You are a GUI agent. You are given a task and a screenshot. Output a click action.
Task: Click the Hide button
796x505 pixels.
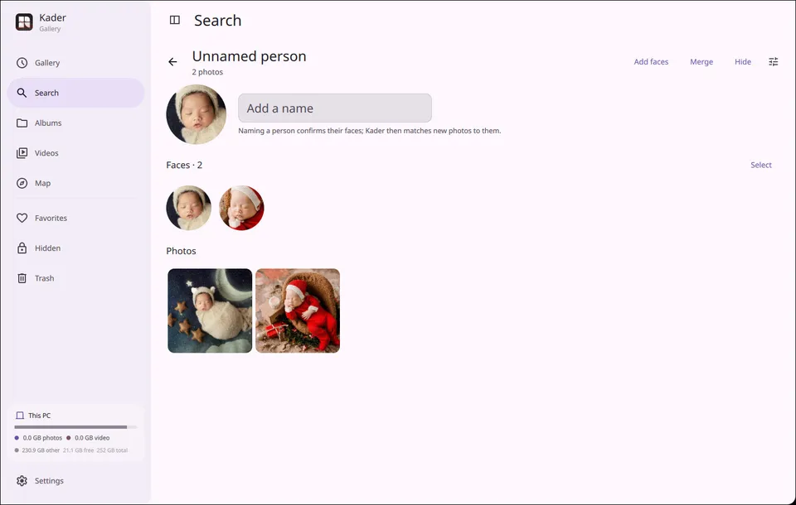tap(743, 62)
